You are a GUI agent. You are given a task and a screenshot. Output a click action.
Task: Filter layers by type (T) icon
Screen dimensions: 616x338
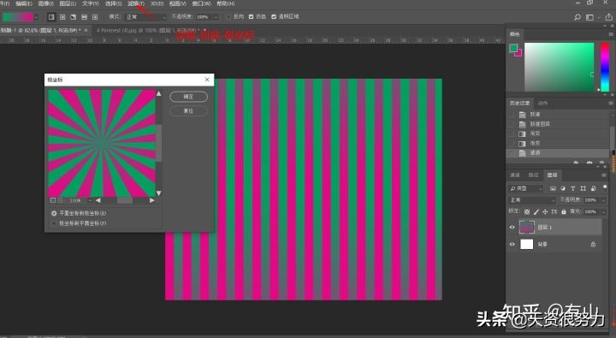click(572, 188)
